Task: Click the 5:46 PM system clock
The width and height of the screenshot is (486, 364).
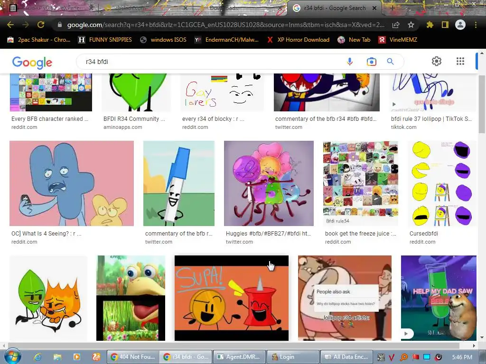Action: click(x=462, y=357)
